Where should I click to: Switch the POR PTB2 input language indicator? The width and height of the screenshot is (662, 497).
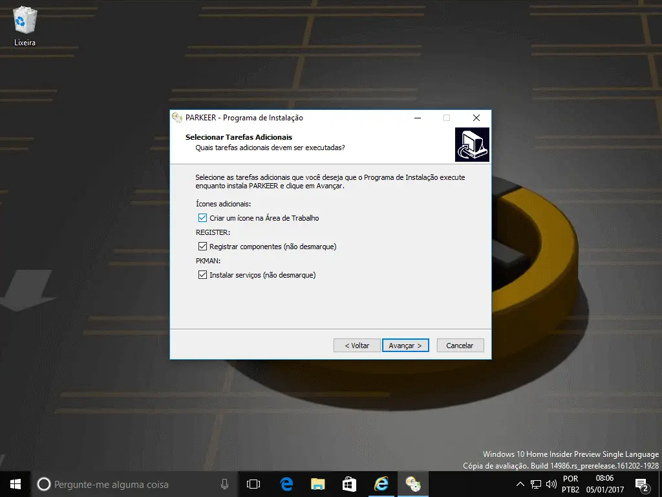pyautogui.click(x=570, y=484)
